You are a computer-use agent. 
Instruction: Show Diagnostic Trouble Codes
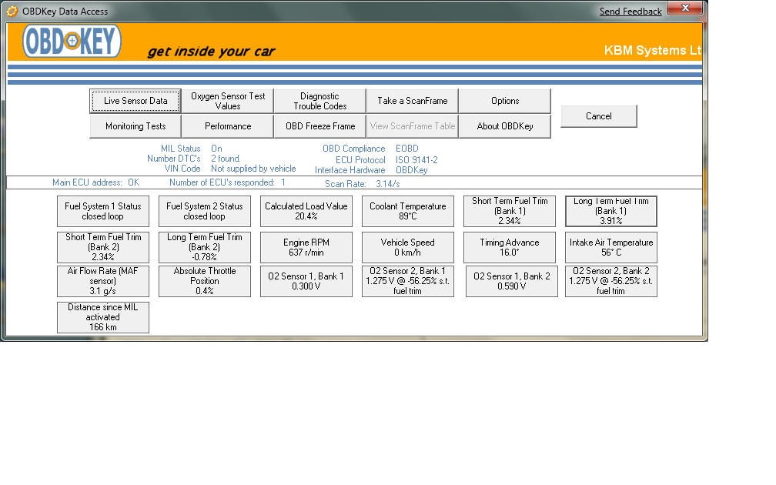pos(319,101)
